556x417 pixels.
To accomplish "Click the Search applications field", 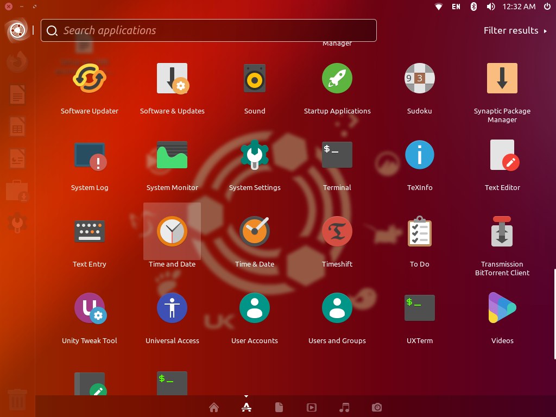I will click(208, 30).
